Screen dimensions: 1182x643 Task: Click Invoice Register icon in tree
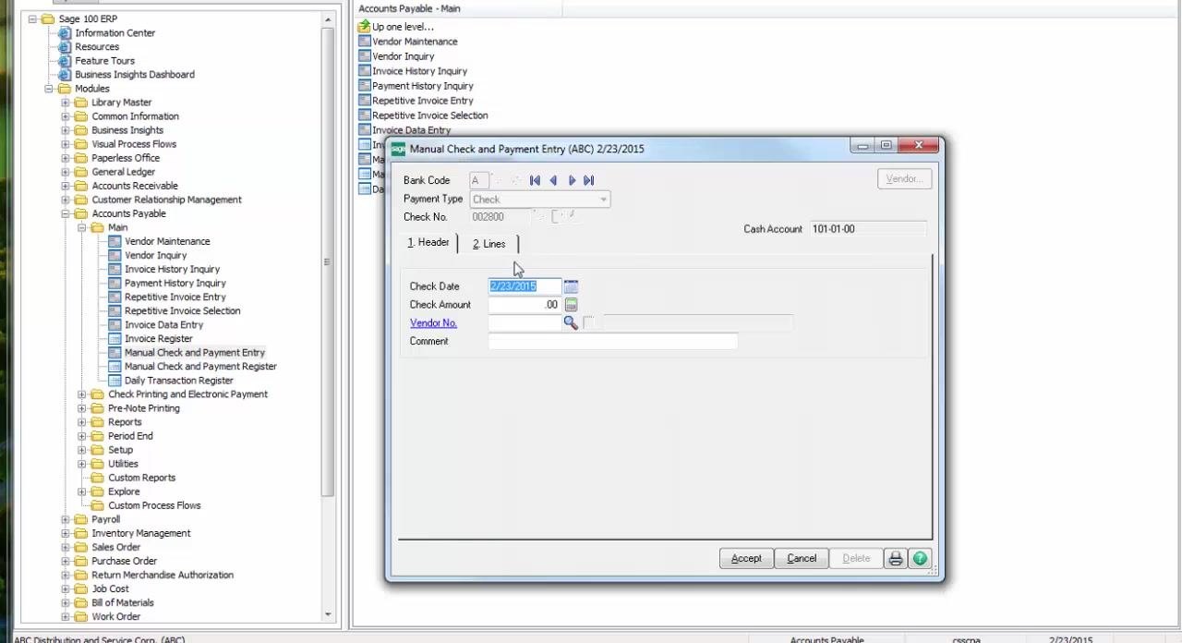115,339
